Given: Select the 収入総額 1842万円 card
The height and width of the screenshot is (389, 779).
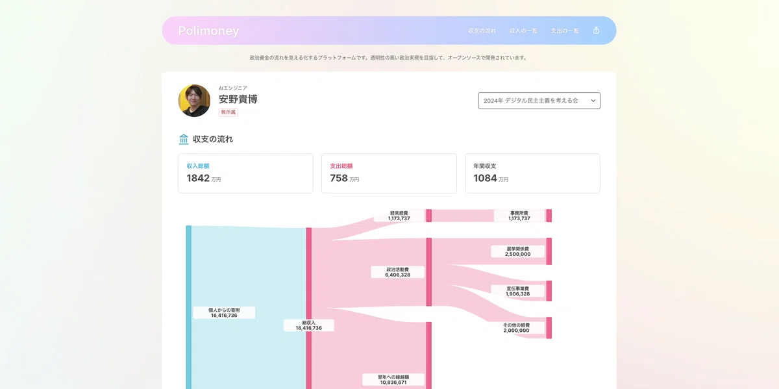Looking at the screenshot, I should [245, 173].
